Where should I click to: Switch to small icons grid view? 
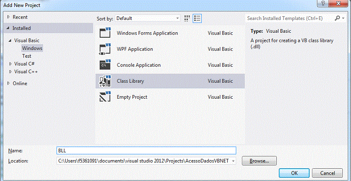coord(187,18)
